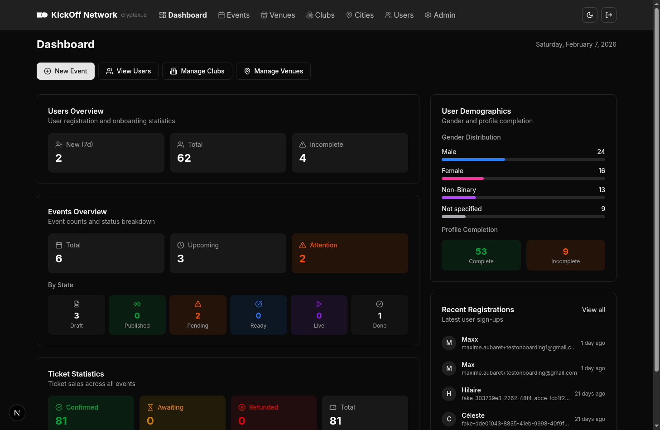Select the 9 Incomplete profile card
The image size is (660, 430).
pos(566,255)
